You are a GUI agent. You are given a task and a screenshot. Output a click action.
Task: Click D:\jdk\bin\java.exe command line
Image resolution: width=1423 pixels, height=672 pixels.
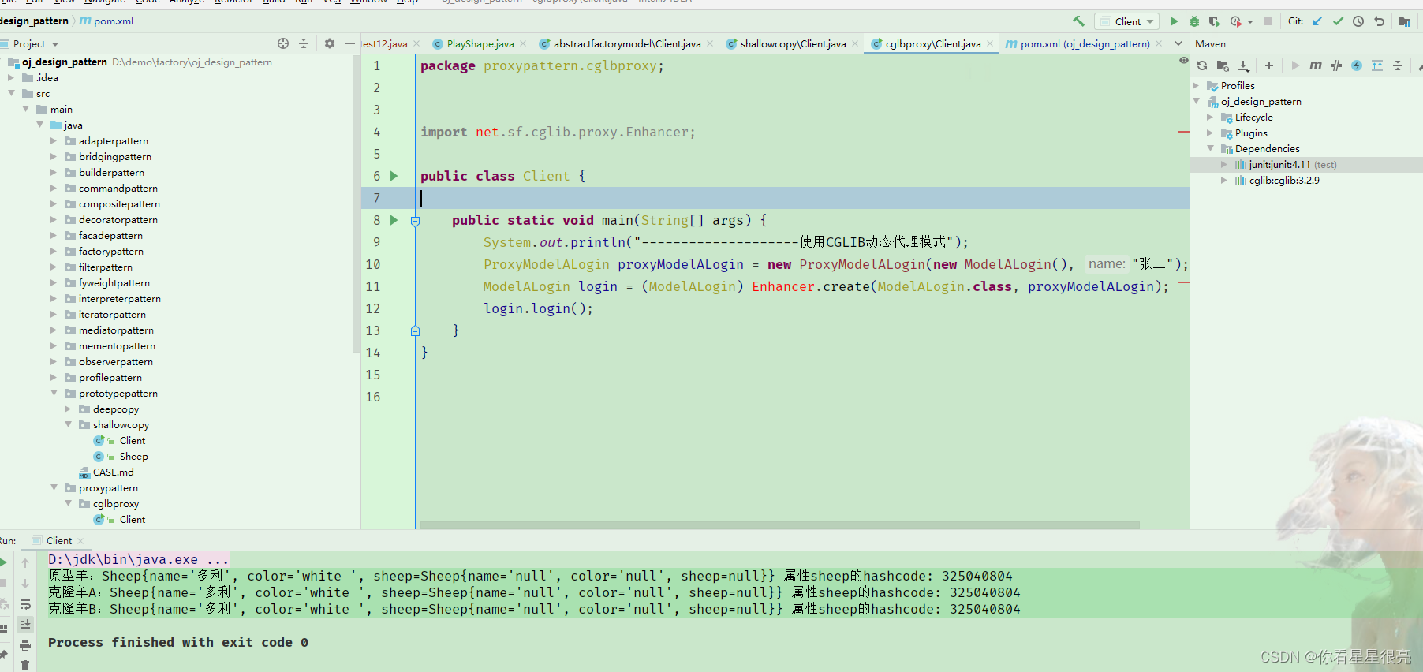pos(138,559)
